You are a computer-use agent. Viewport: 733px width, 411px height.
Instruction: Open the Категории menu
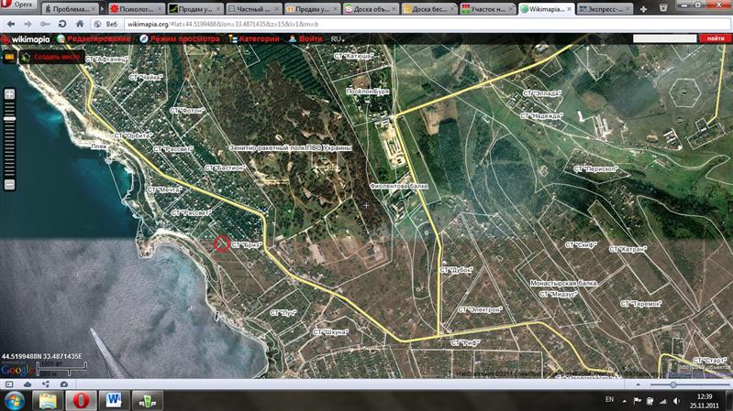tap(257, 39)
